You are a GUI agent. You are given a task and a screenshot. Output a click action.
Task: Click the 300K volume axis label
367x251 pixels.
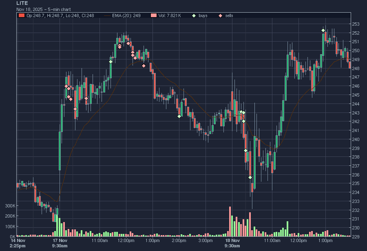point(10,206)
